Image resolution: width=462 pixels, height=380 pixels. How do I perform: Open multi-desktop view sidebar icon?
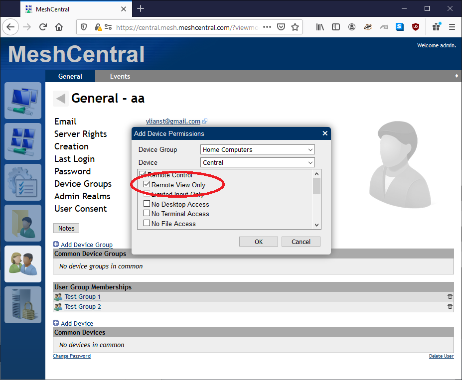point(23,141)
